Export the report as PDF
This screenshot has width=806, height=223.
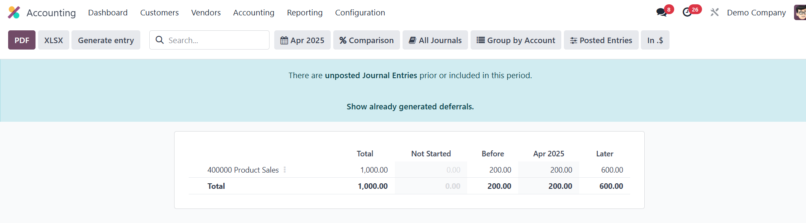22,40
